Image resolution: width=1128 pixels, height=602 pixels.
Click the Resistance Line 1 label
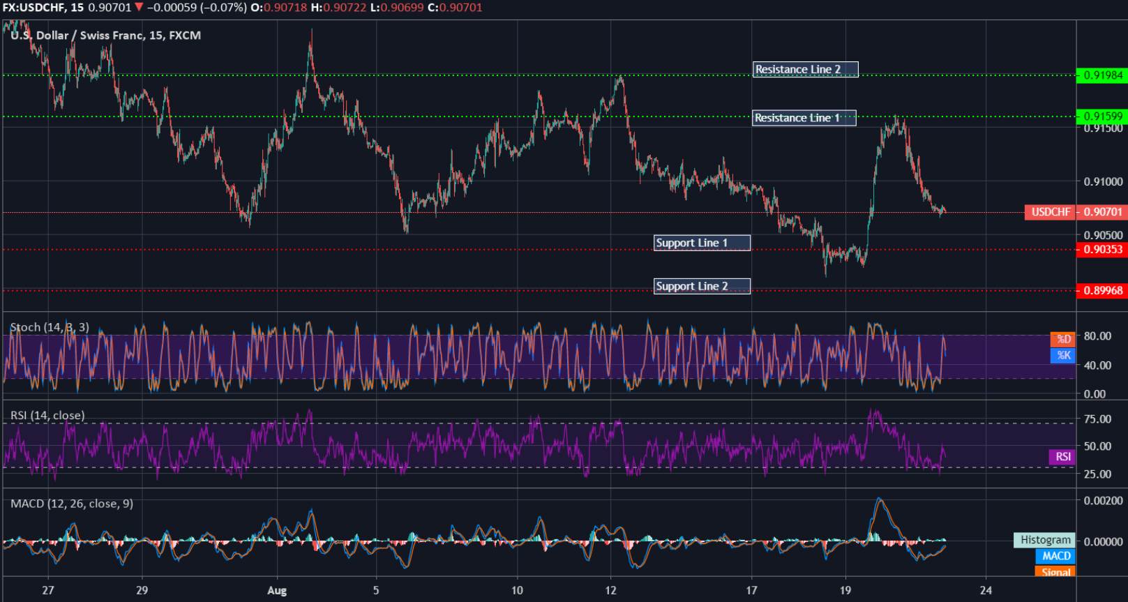(804, 118)
